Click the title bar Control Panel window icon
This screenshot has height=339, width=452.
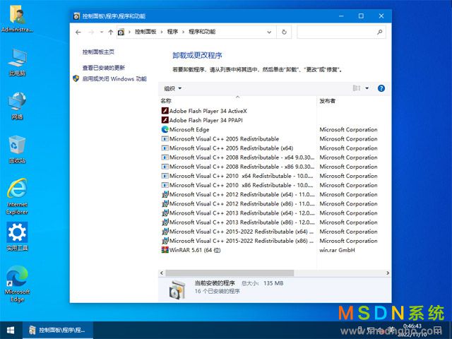coord(76,16)
